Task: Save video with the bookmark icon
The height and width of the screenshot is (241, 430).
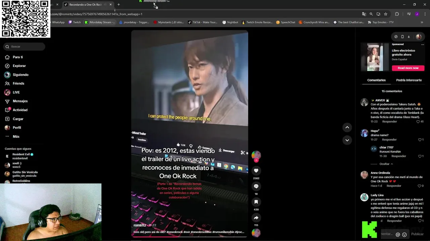Action: (x=256, y=202)
